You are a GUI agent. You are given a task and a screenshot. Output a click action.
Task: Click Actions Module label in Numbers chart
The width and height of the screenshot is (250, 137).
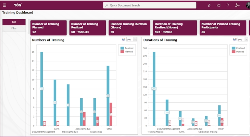click(x=83, y=129)
